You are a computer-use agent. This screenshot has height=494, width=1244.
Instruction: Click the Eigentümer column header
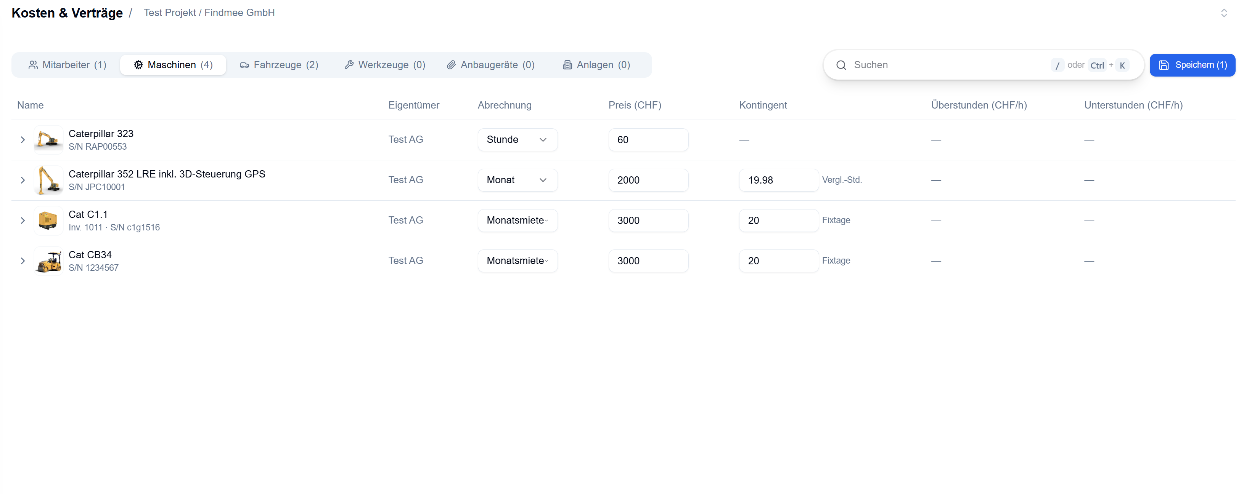tap(414, 105)
